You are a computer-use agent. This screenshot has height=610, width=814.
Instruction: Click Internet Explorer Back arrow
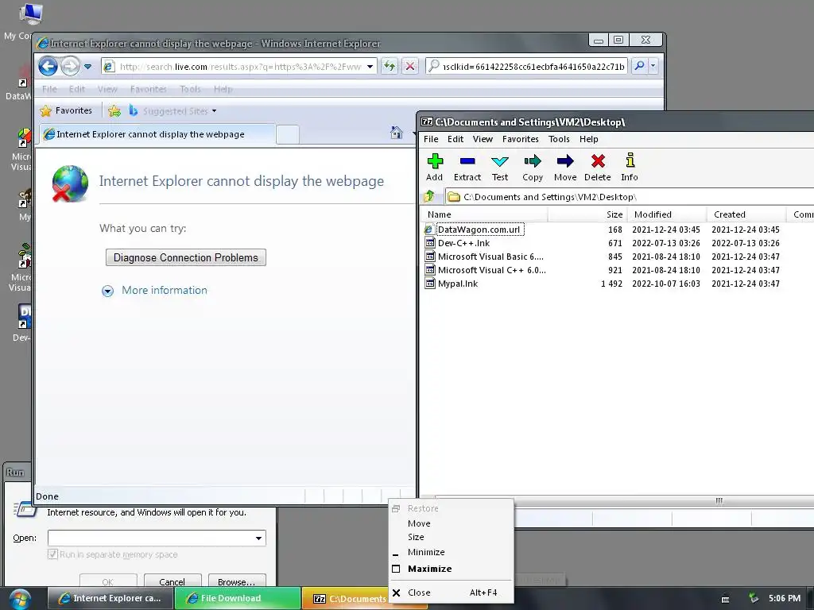pyautogui.click(x=48, y=67)
